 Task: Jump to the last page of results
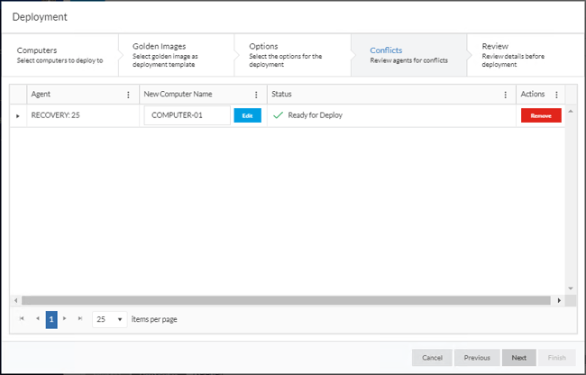click(80, 319)
